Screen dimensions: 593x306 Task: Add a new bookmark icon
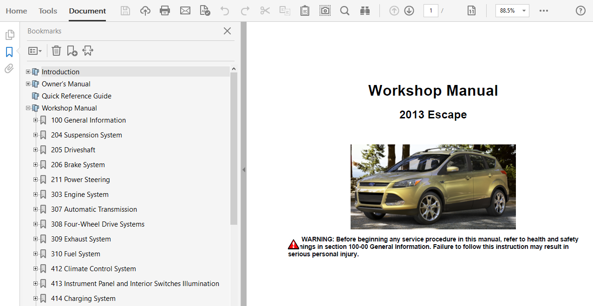(72, 51)
